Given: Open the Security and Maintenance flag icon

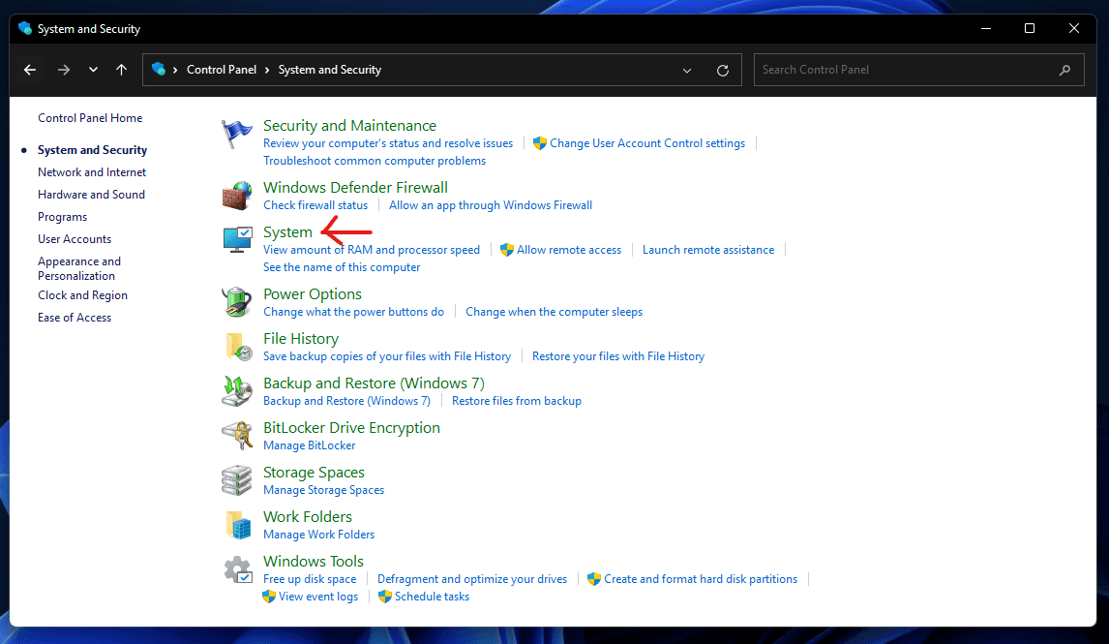Looking at the screenshot, I should pyautogui.click(x=236, y=133).
